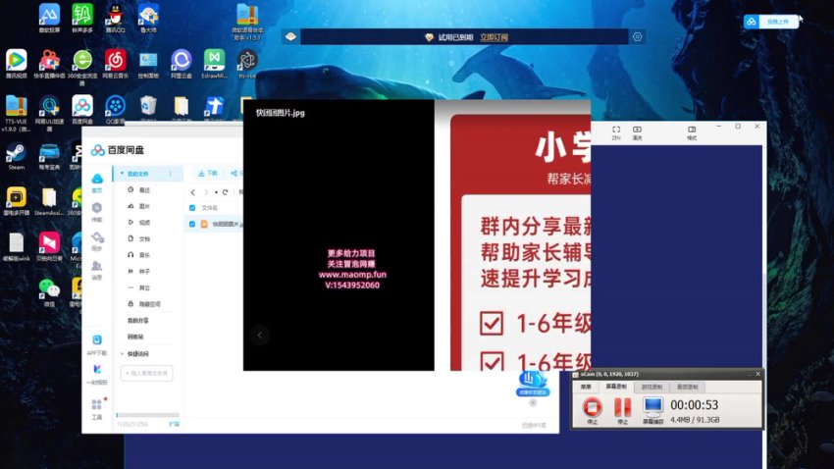The width and height of the screenshot is (834, 469).
Task: Go to previous image with left arrow
Action: point(259,335)
